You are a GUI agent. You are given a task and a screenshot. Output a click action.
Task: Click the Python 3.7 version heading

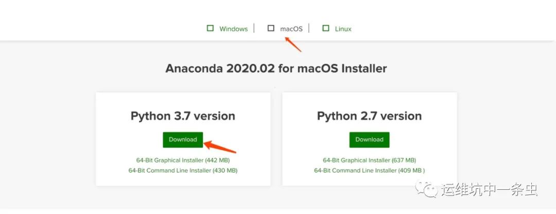(x=183, y=116)
